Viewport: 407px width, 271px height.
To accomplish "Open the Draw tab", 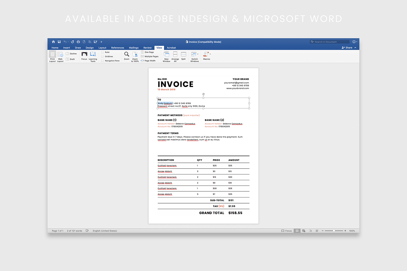I will point(78,48).
